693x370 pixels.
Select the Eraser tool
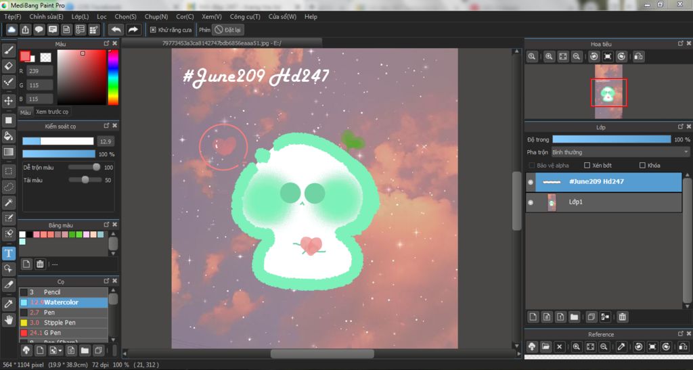(8, 66)
